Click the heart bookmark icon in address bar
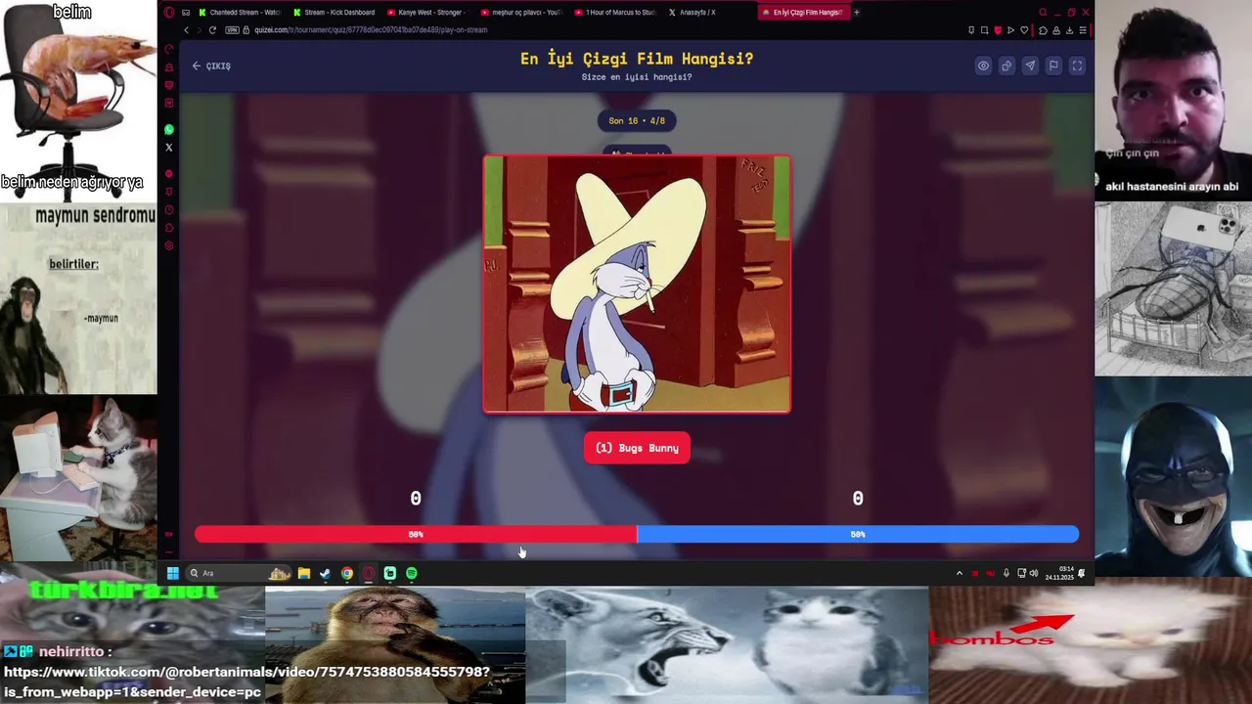This screenshot has height=704, width=1252. tap(1024, 29)
